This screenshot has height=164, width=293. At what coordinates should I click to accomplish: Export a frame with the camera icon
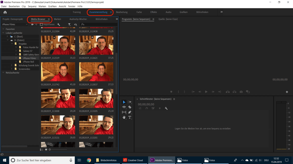(x=241, y=92)
